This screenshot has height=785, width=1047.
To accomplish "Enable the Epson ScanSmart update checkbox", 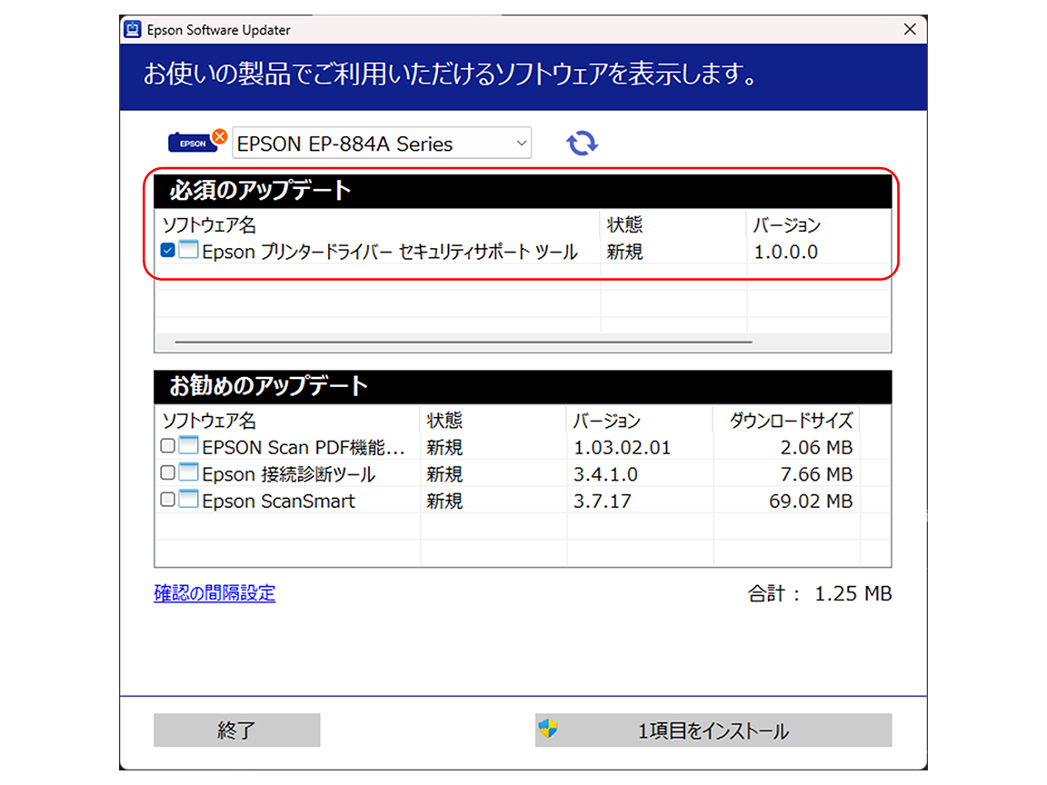I will [170, 500].
